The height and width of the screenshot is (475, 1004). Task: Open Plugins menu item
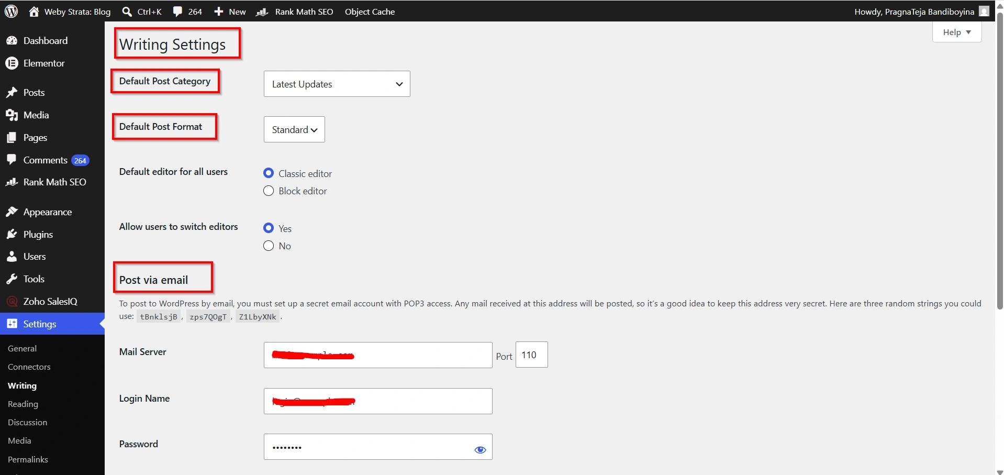pyautogui.click(x=38, y=235)
